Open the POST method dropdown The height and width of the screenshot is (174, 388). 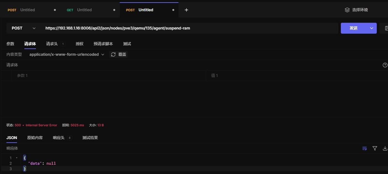24,28
